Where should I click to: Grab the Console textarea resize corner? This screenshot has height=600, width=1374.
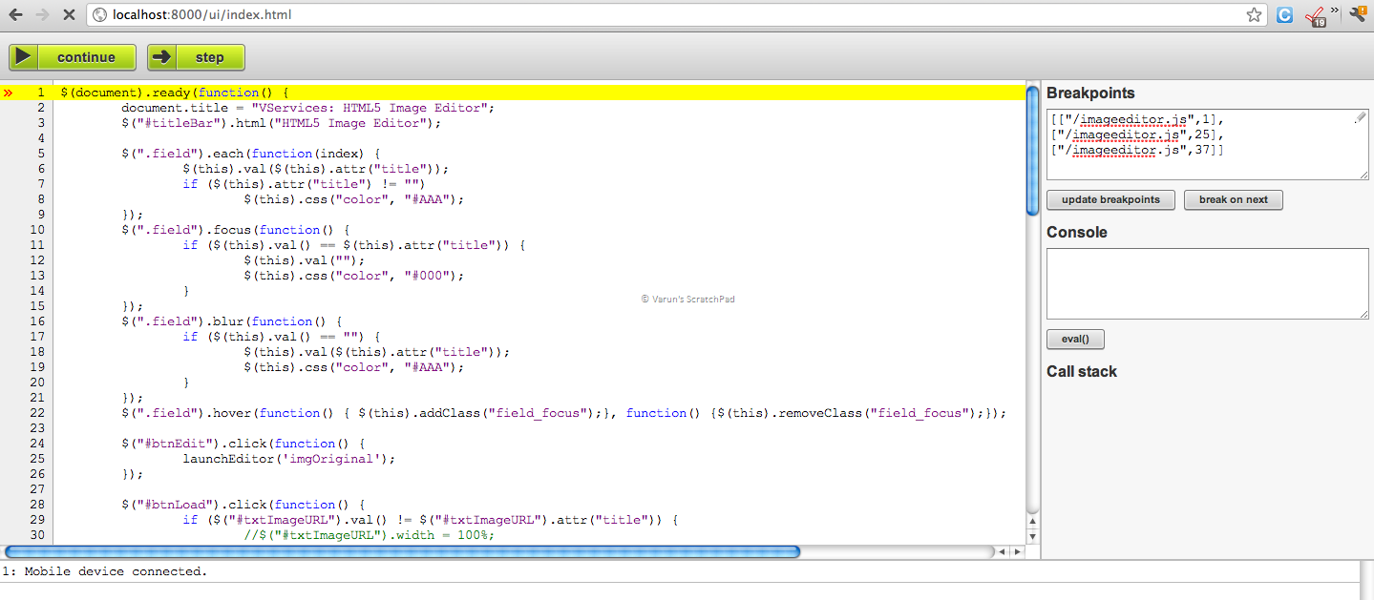coord(1363,313)
